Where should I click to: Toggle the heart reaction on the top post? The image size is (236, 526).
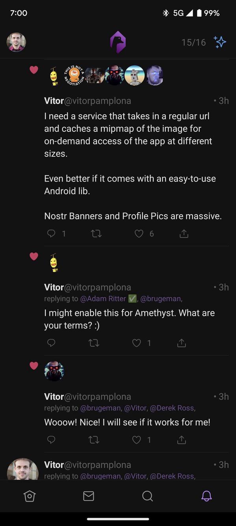(34, 70)
